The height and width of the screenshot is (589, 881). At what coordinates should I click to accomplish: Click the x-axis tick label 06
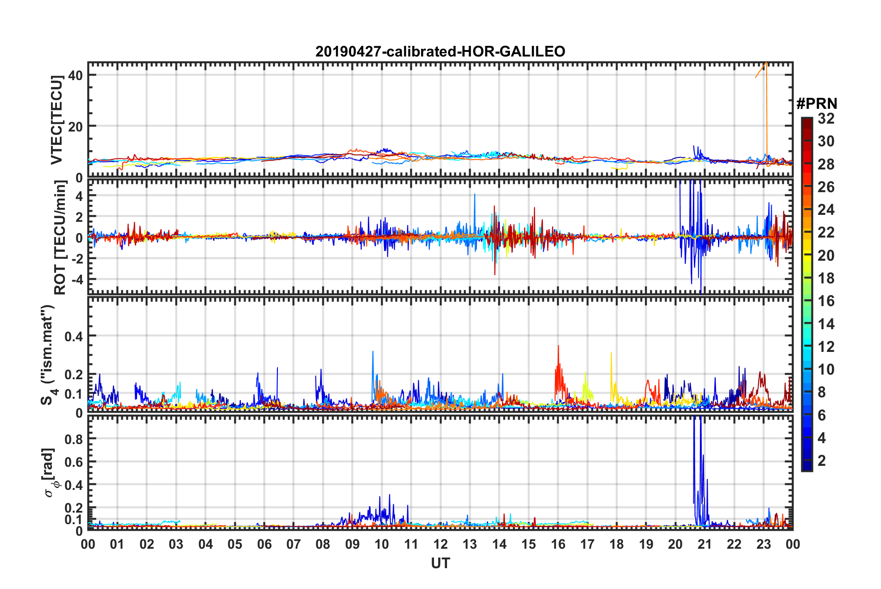click(x=264, y=544)
